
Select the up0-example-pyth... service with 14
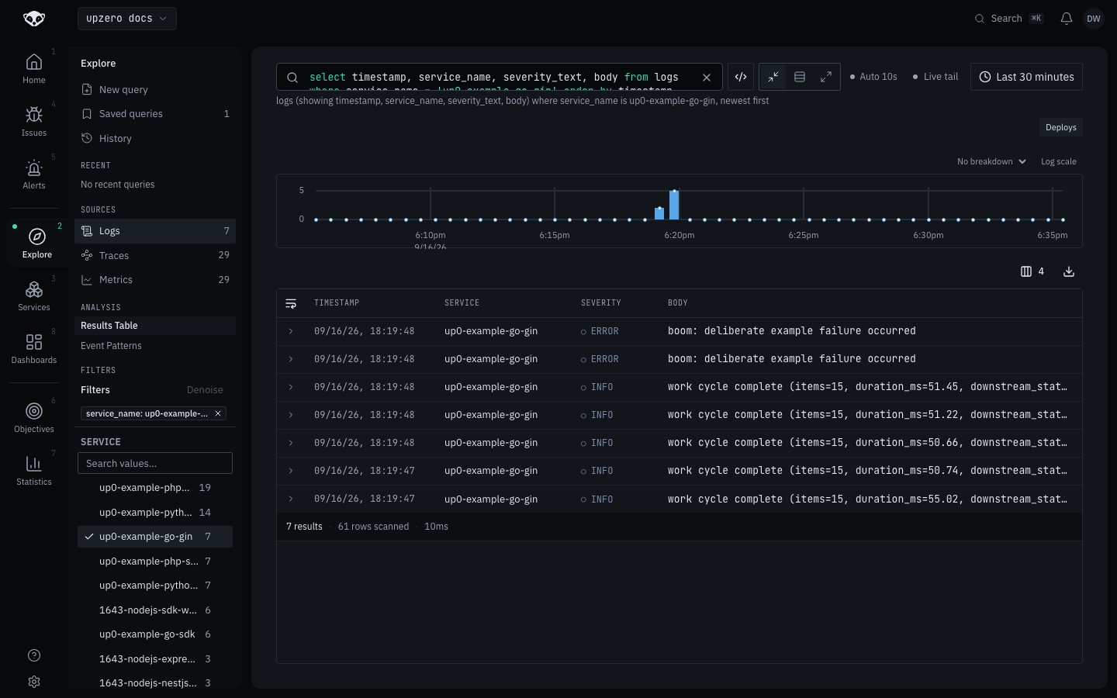pyautogui.click(x=155, y=513)
